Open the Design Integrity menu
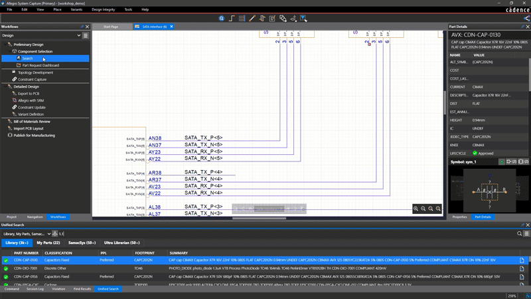 104,9
